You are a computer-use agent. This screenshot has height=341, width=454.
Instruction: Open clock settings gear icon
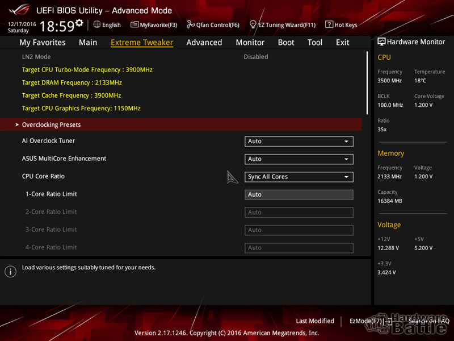click(x=79, y=23)
